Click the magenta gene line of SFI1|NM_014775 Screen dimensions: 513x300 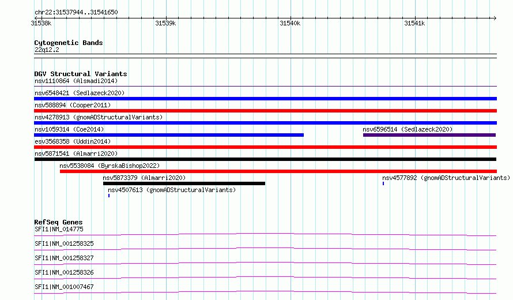265,234
